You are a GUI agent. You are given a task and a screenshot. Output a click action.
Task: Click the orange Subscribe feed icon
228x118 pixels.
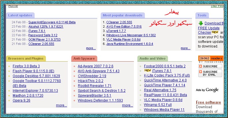pos(201,66)
